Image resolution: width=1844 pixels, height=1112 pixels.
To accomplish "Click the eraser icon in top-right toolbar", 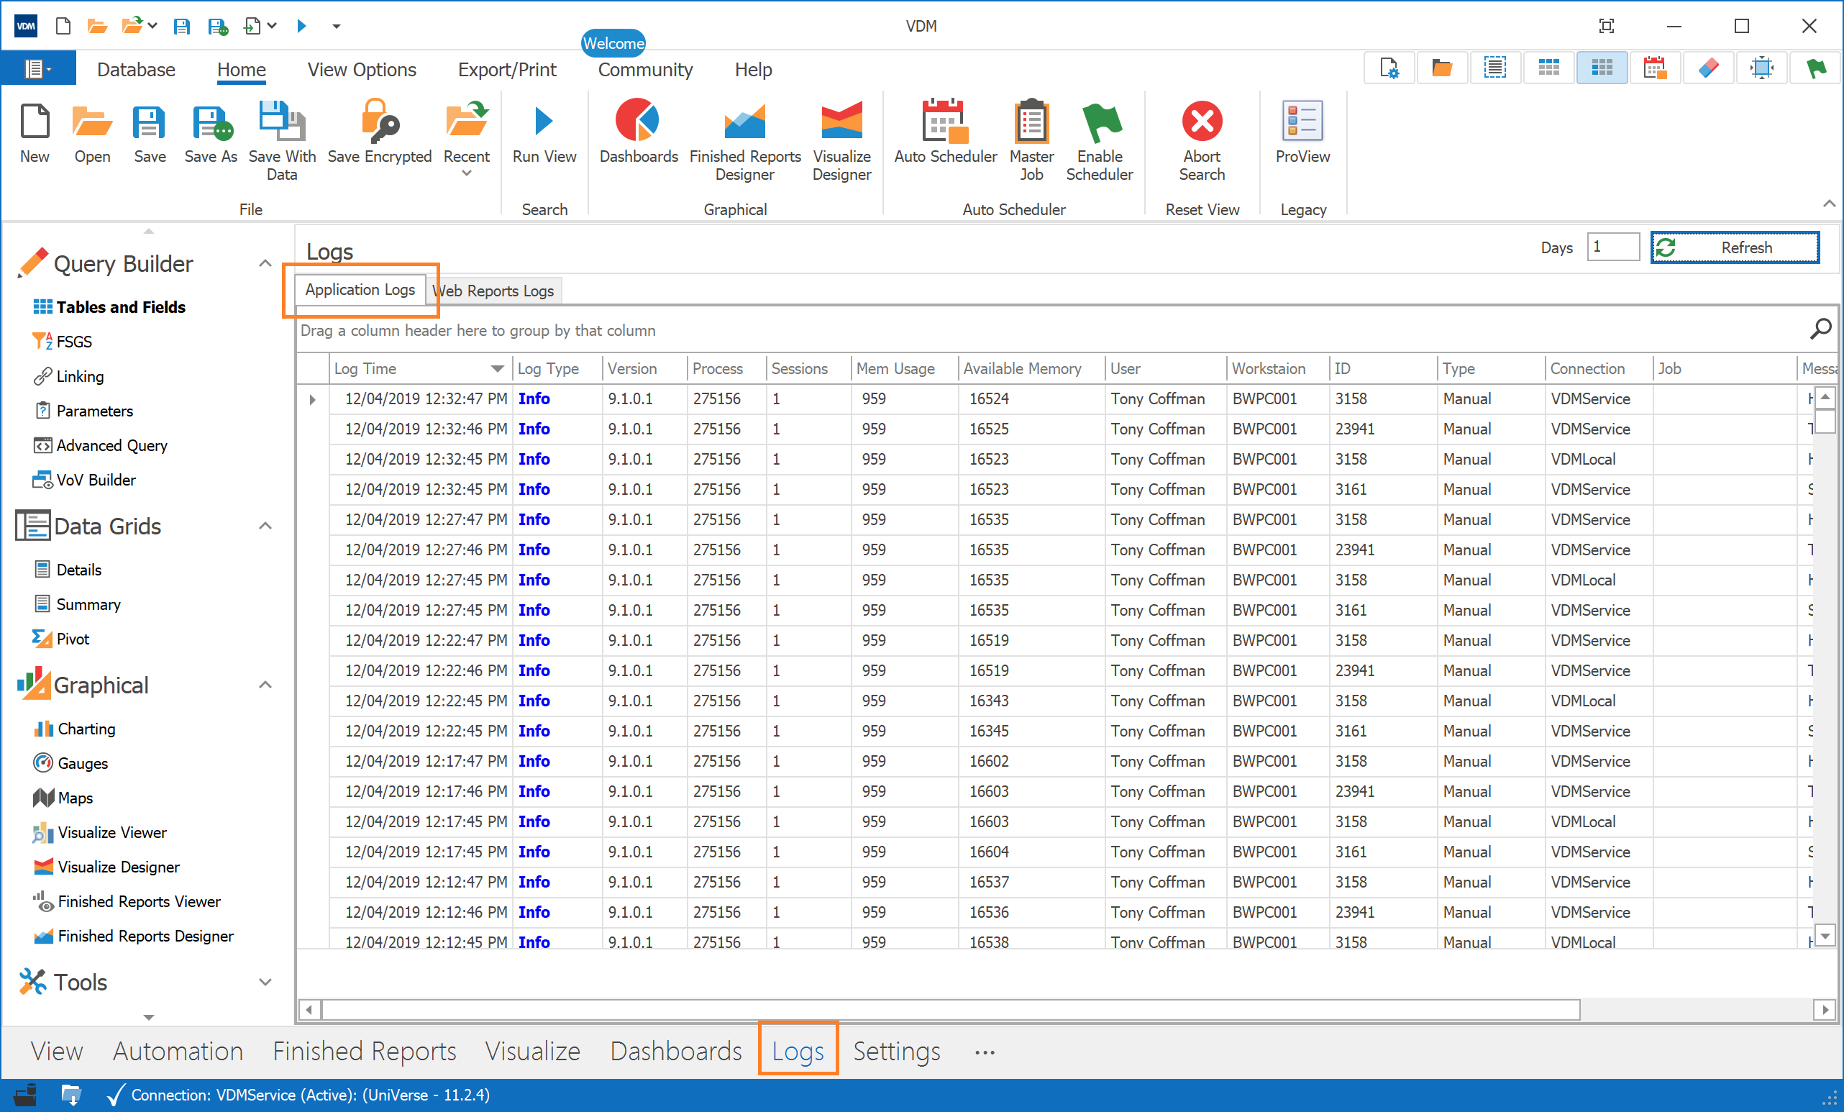I will click(x=1709, y=69).
